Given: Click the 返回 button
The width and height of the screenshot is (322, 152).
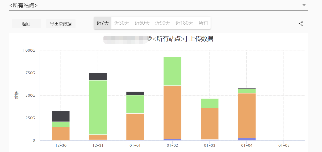Looking at the screenshot, I should click(x=26, y=24).
